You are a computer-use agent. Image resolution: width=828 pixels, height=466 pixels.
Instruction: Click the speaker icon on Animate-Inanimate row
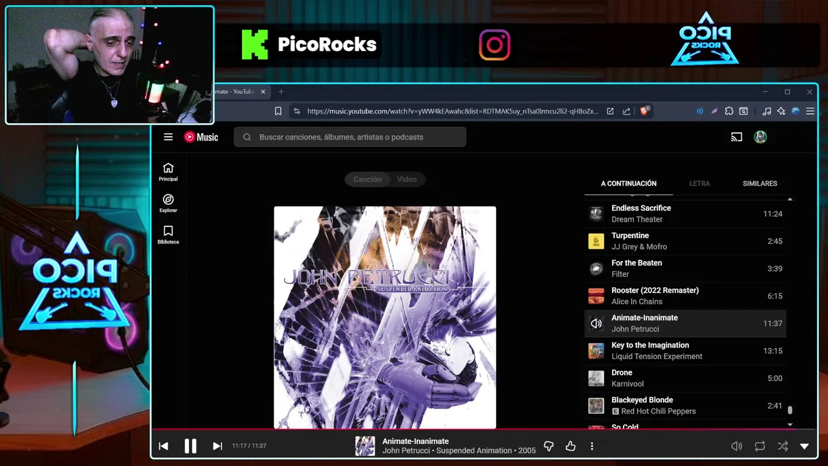(596, 323)
